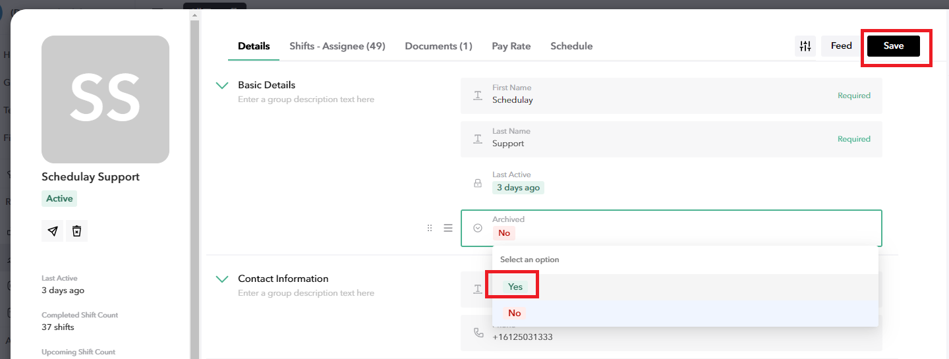
Task: Click the delete trash icon
Action: (x=76, y=231)
